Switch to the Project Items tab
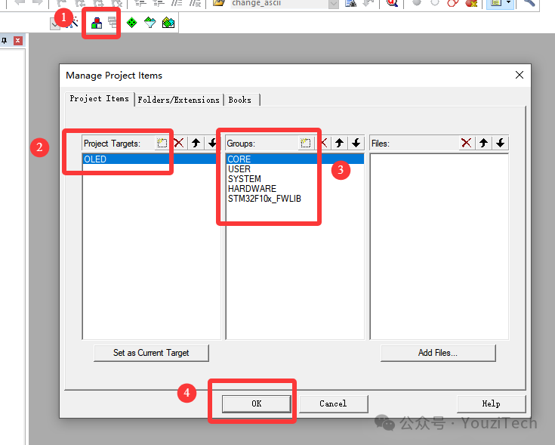Screen dimensions: 555x445 coord(99,99)
